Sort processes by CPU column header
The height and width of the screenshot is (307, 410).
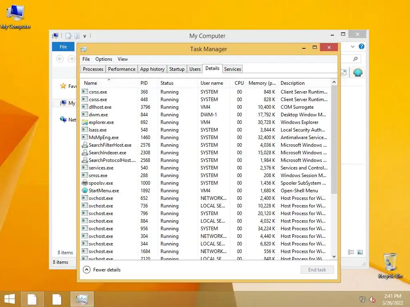click(238, 83)
